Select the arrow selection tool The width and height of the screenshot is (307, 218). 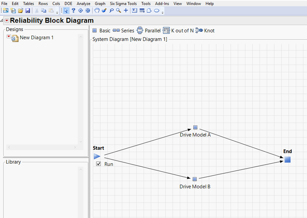coord(66,10)
